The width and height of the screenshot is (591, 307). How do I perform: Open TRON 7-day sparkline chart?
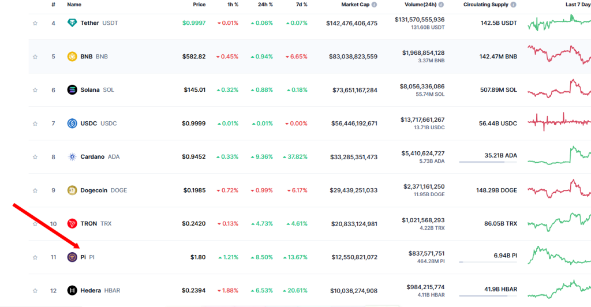coord(559,222)
